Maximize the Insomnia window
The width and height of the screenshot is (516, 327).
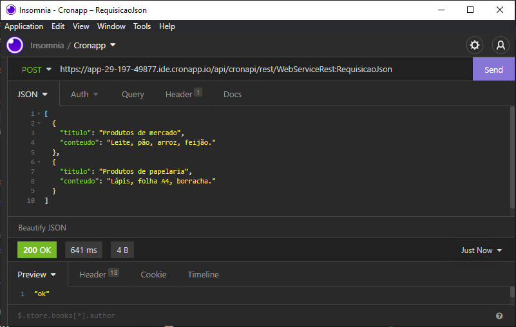[470, 10]
